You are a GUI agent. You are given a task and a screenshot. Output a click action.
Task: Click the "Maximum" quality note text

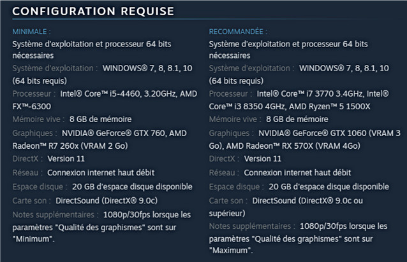(232, 251)
